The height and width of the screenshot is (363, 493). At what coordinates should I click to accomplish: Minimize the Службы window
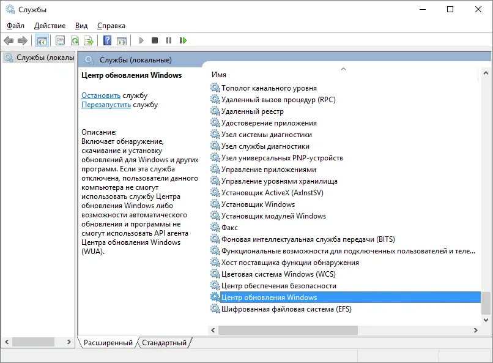pos(423,9)
